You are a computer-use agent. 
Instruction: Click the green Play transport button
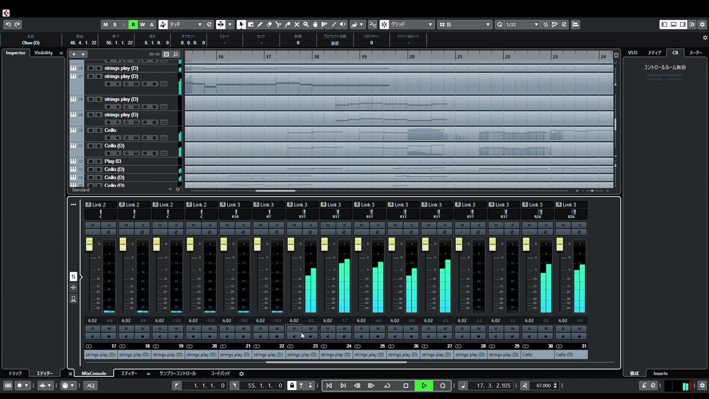(424, 386)
